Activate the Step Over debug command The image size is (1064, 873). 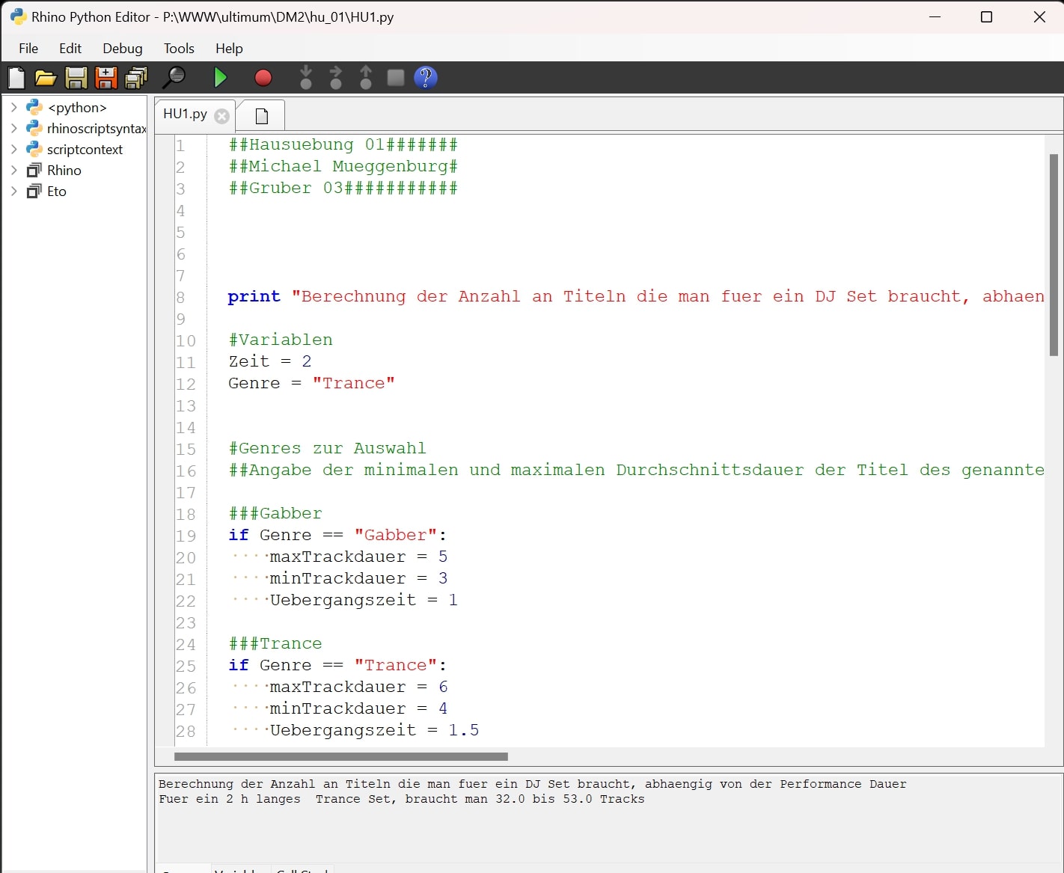336,77
